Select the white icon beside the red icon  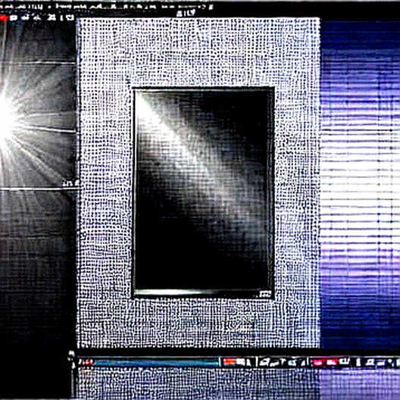[14, 18]
